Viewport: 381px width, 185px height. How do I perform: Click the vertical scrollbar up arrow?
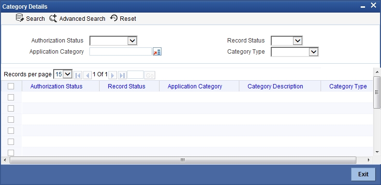coord(377,71)
